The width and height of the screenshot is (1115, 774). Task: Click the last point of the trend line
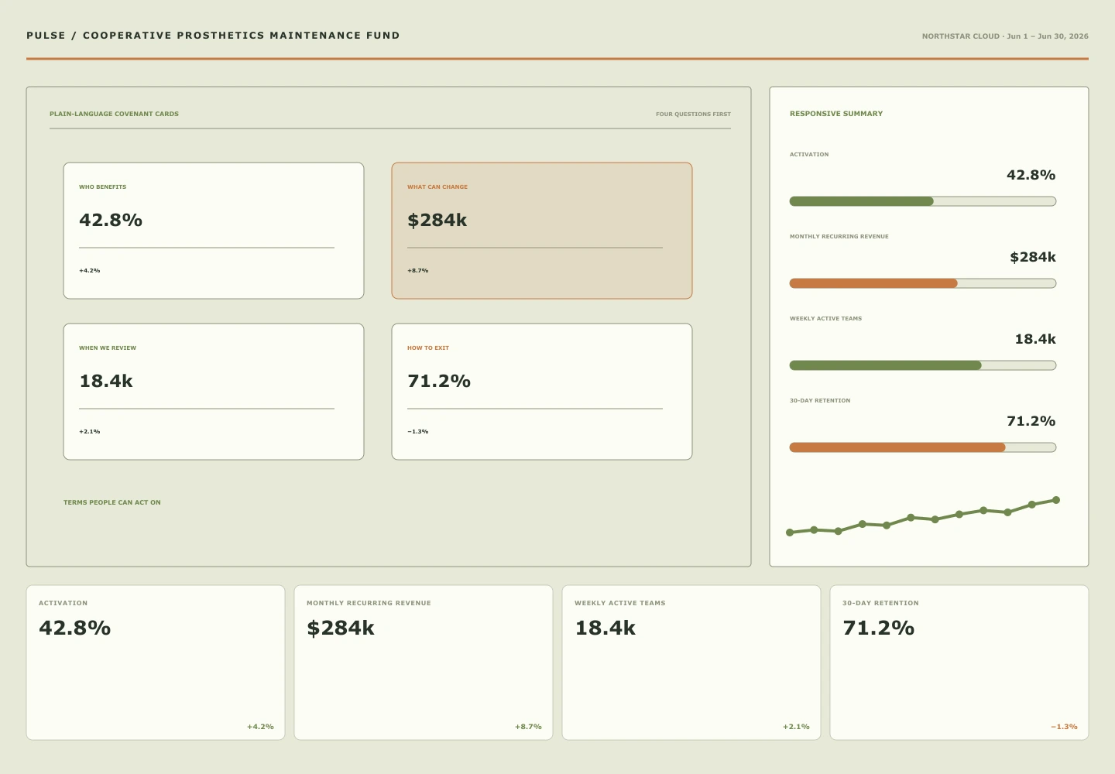point(1056,500)
